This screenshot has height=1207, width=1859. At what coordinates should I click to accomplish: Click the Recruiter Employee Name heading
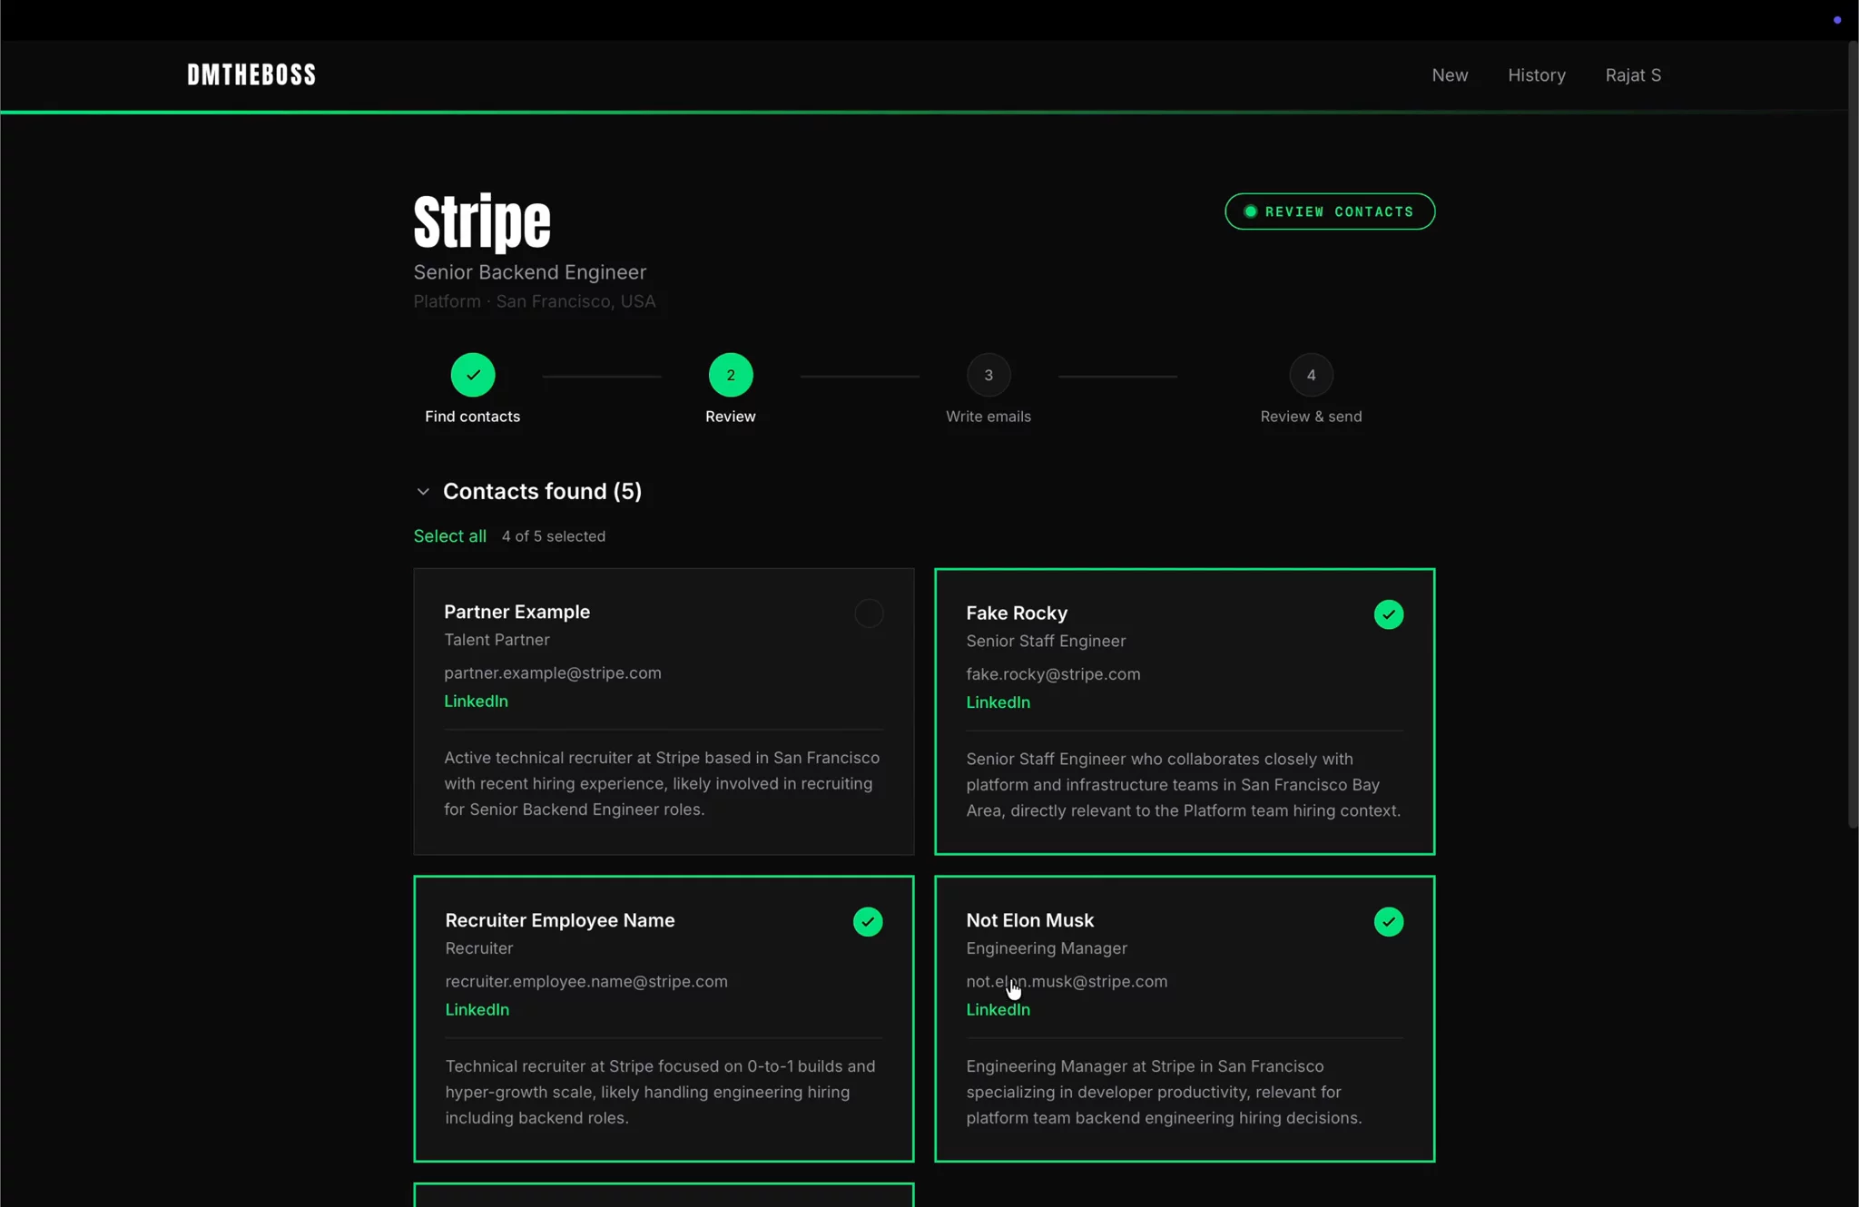pyautogui.click(x=560, y=920)
